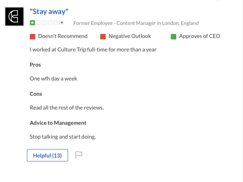Screen dimensions: 243x182
Task: Click the Advice to Management heading
Action: pyautogui.click(x=58, y=123)
